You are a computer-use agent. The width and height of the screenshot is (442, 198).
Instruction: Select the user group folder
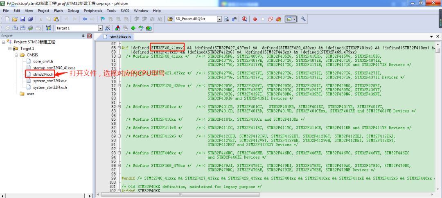(x=30, y=94)
